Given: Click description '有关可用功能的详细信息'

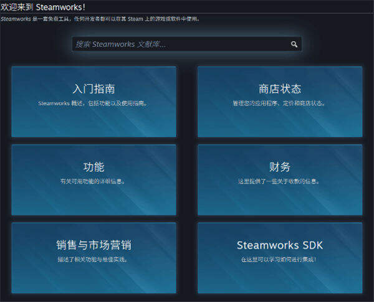Looking at the screenshot, I should [93, 182].
